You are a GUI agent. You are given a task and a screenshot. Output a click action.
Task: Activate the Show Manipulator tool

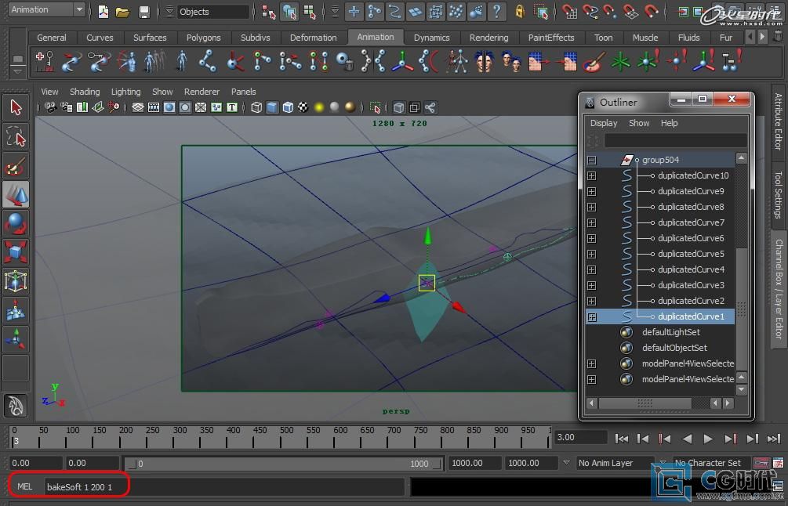[16, 339]
